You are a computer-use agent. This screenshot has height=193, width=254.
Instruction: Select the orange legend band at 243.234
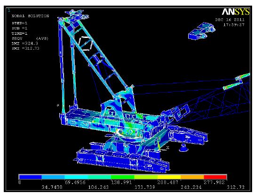pos(192,177)
